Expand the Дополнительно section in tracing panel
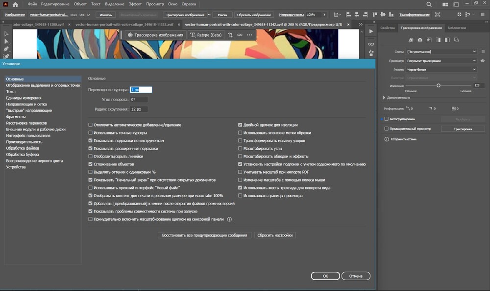The image size is (490, 291). 384,98
